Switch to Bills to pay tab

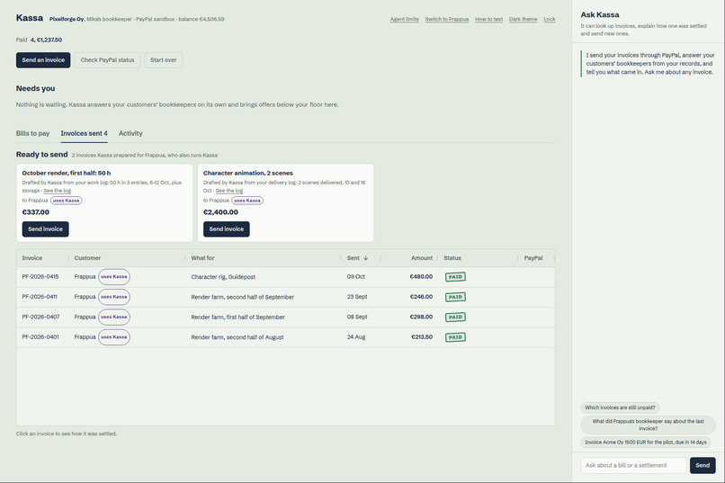click(32, 133)
